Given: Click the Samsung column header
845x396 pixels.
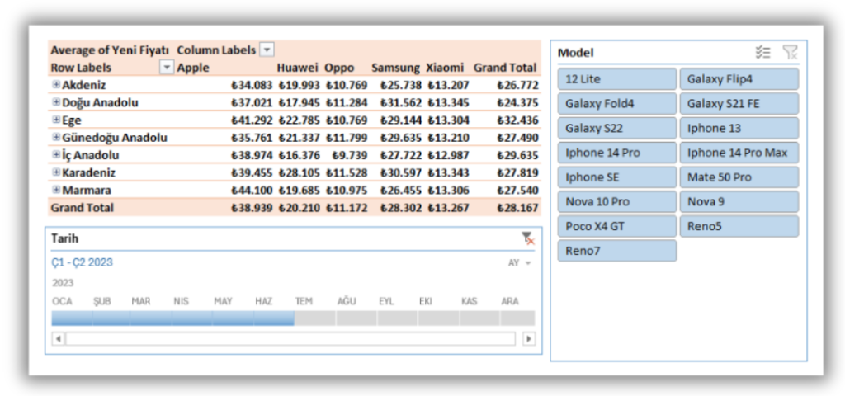Looking at the screenshot, I should pyautogui.click(x=395, y=68).
